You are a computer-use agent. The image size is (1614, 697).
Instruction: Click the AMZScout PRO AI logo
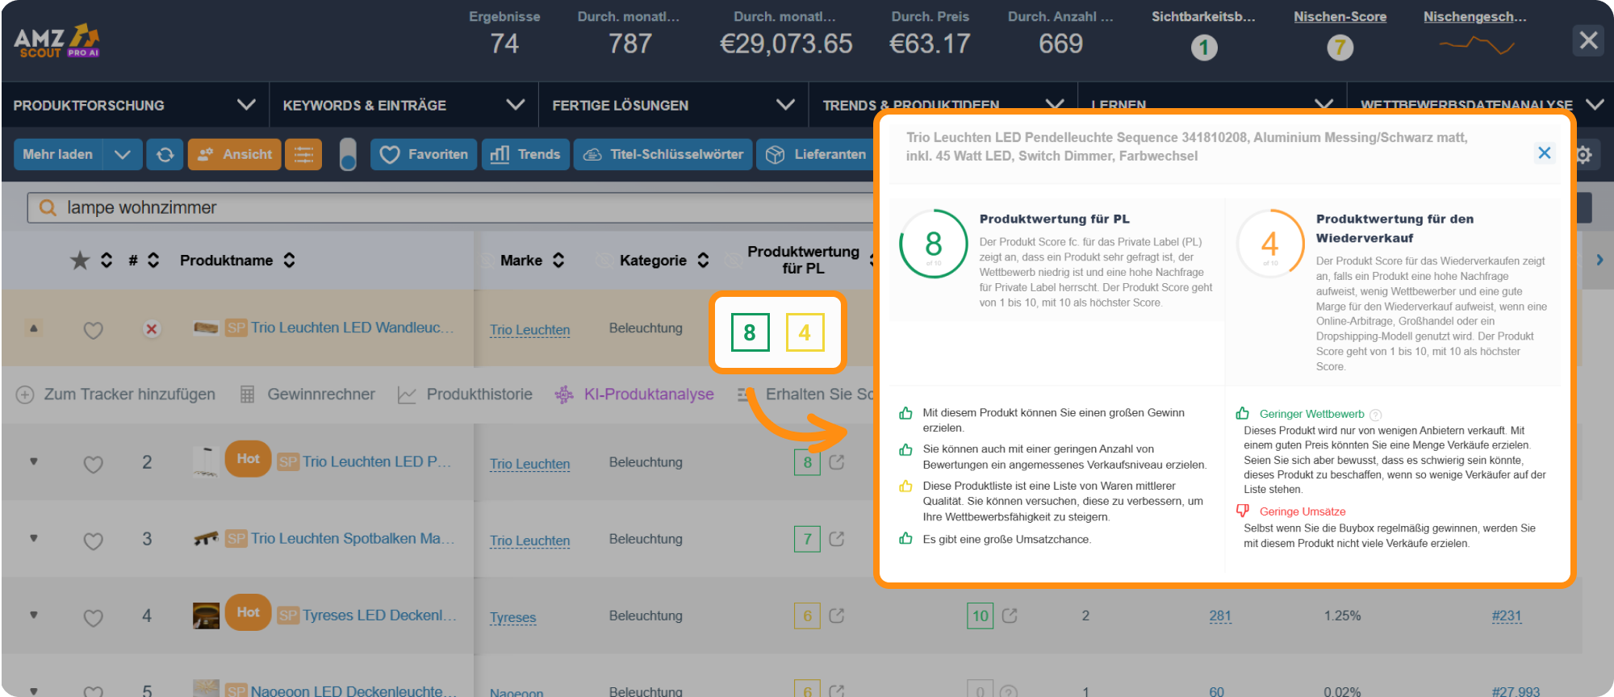[56, 41]
